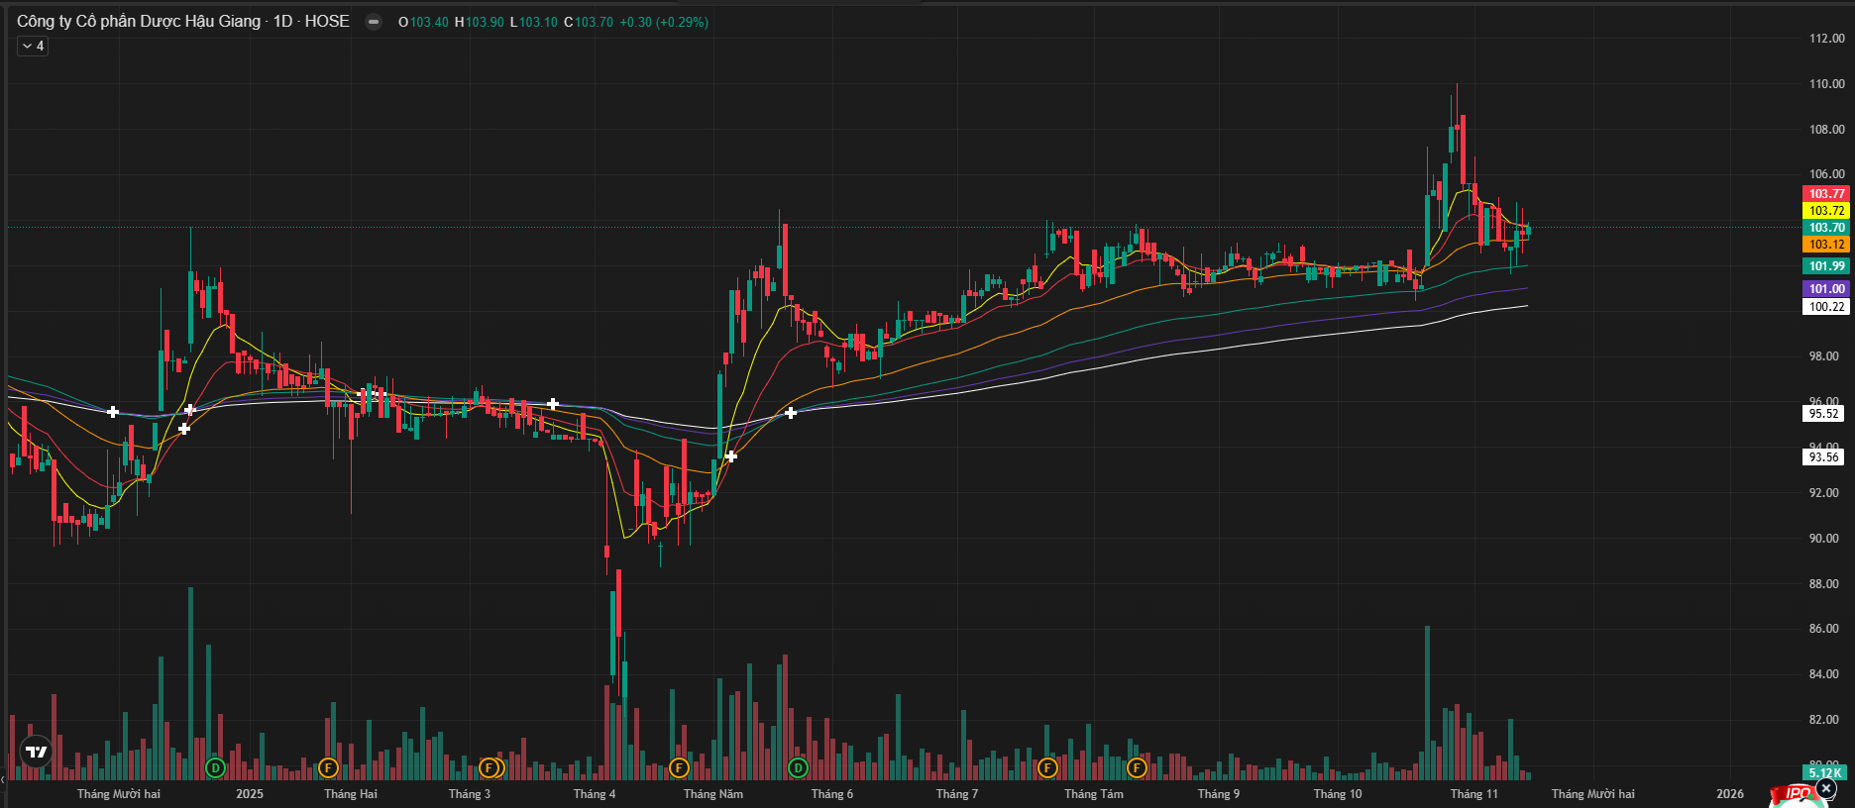Click the F earnings marker before Tháng Tám

click(x=1047, y=767)
